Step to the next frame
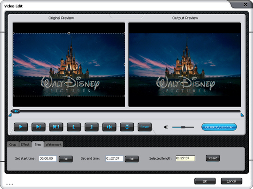Viewport: 253px width, 189px height. (38, 127)
